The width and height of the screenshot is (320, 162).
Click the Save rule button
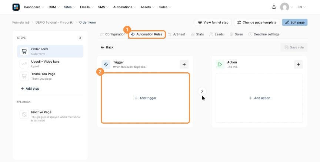pos(294,47)
